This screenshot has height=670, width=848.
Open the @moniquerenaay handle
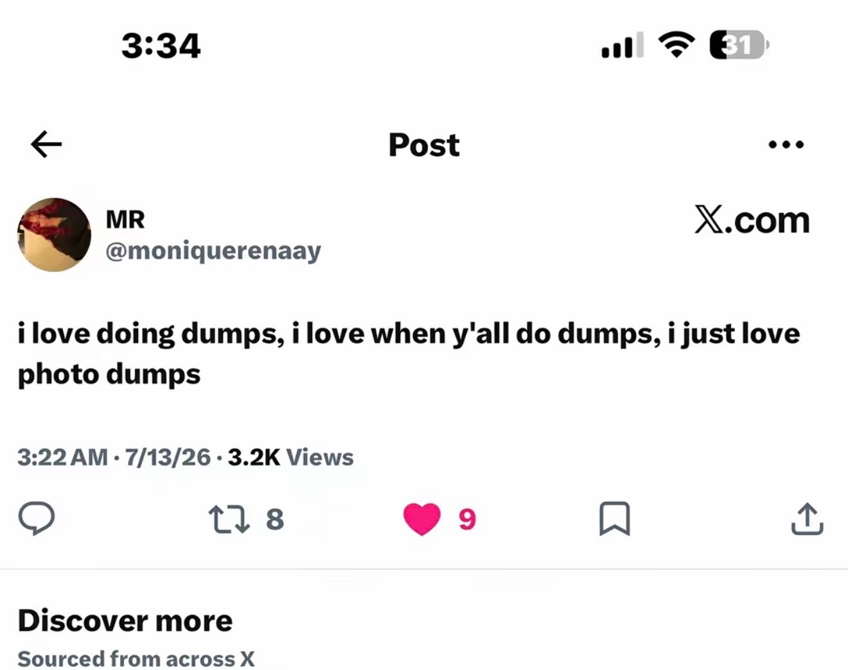click(213, 251)
